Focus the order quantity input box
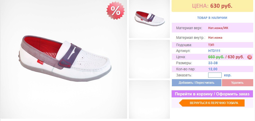This screenshot has height=121, width=255. (215, 75)
